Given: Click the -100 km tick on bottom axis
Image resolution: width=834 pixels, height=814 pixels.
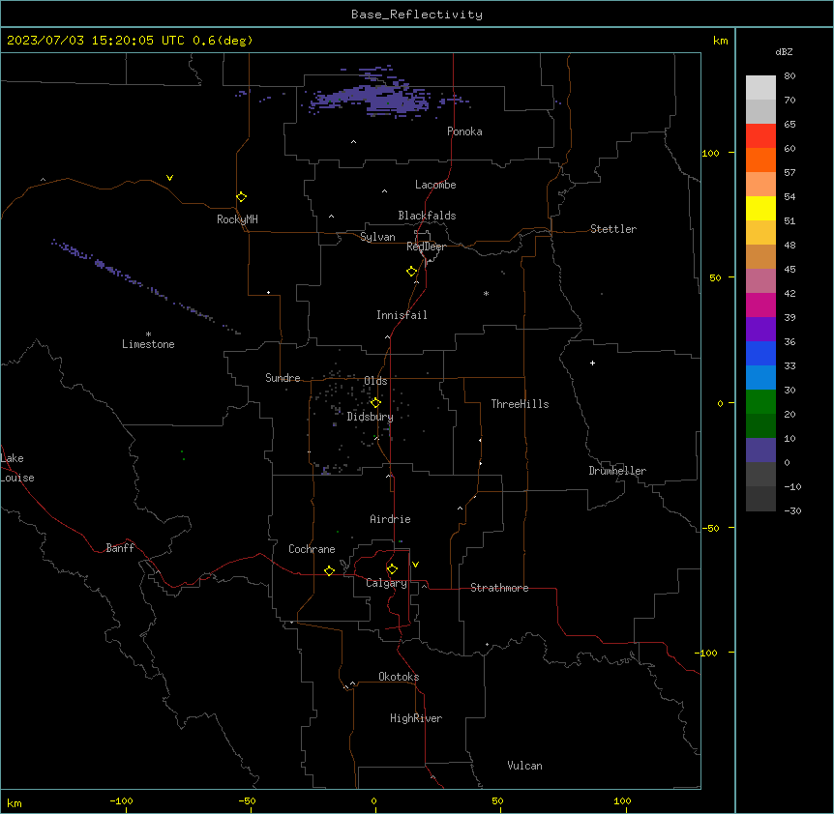Looking at the screenshot, I should (x=121, y=800).
